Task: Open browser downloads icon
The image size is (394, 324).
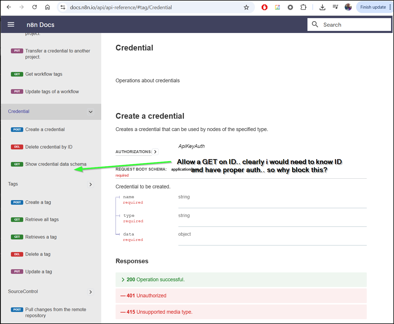Action: coord(322,7)
